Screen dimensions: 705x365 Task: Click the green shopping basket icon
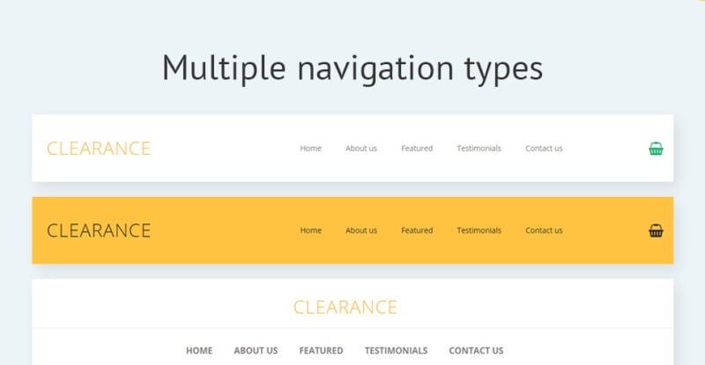point(656,149)
